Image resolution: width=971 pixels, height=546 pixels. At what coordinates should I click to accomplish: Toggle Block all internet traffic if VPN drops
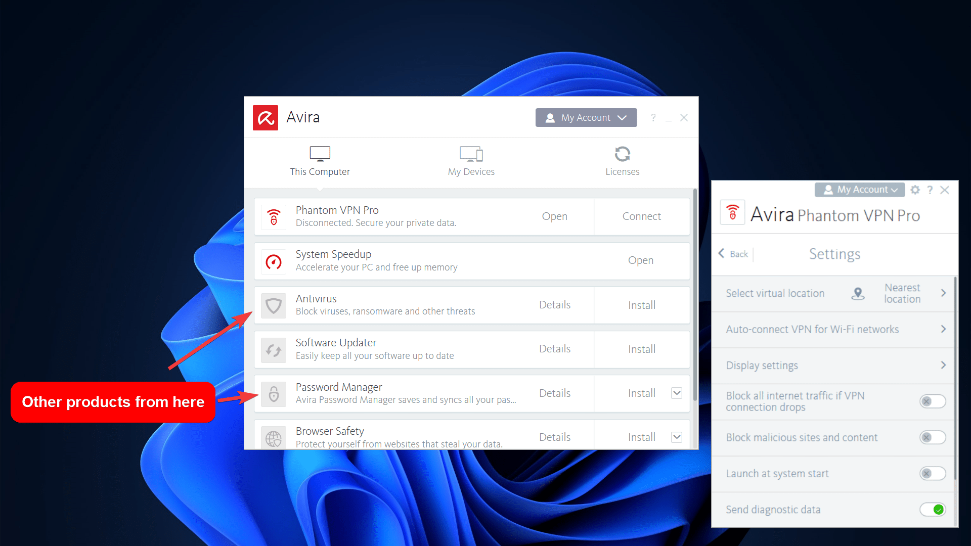click(933, 401)
